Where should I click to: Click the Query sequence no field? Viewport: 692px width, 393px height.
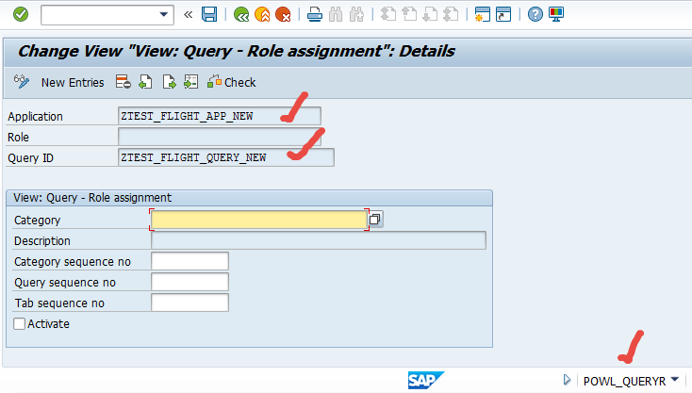[x=189, y=282]
